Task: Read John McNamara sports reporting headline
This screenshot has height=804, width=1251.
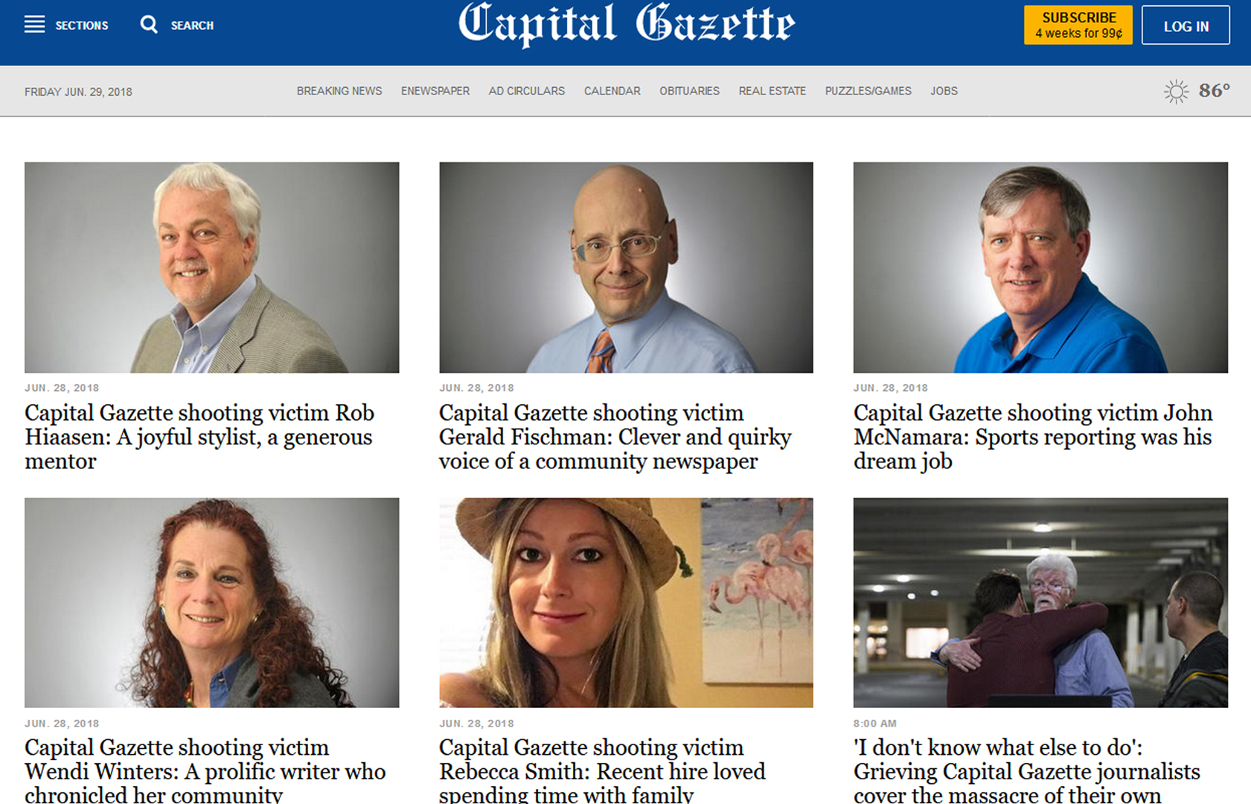Action: [x=1033, y=437]
